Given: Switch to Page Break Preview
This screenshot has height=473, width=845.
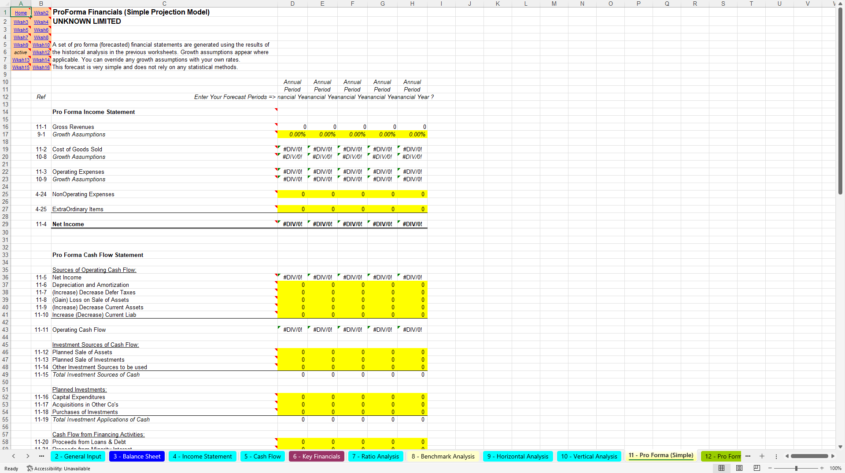Looking at the screenshot, I should click(x=757, y=468).
